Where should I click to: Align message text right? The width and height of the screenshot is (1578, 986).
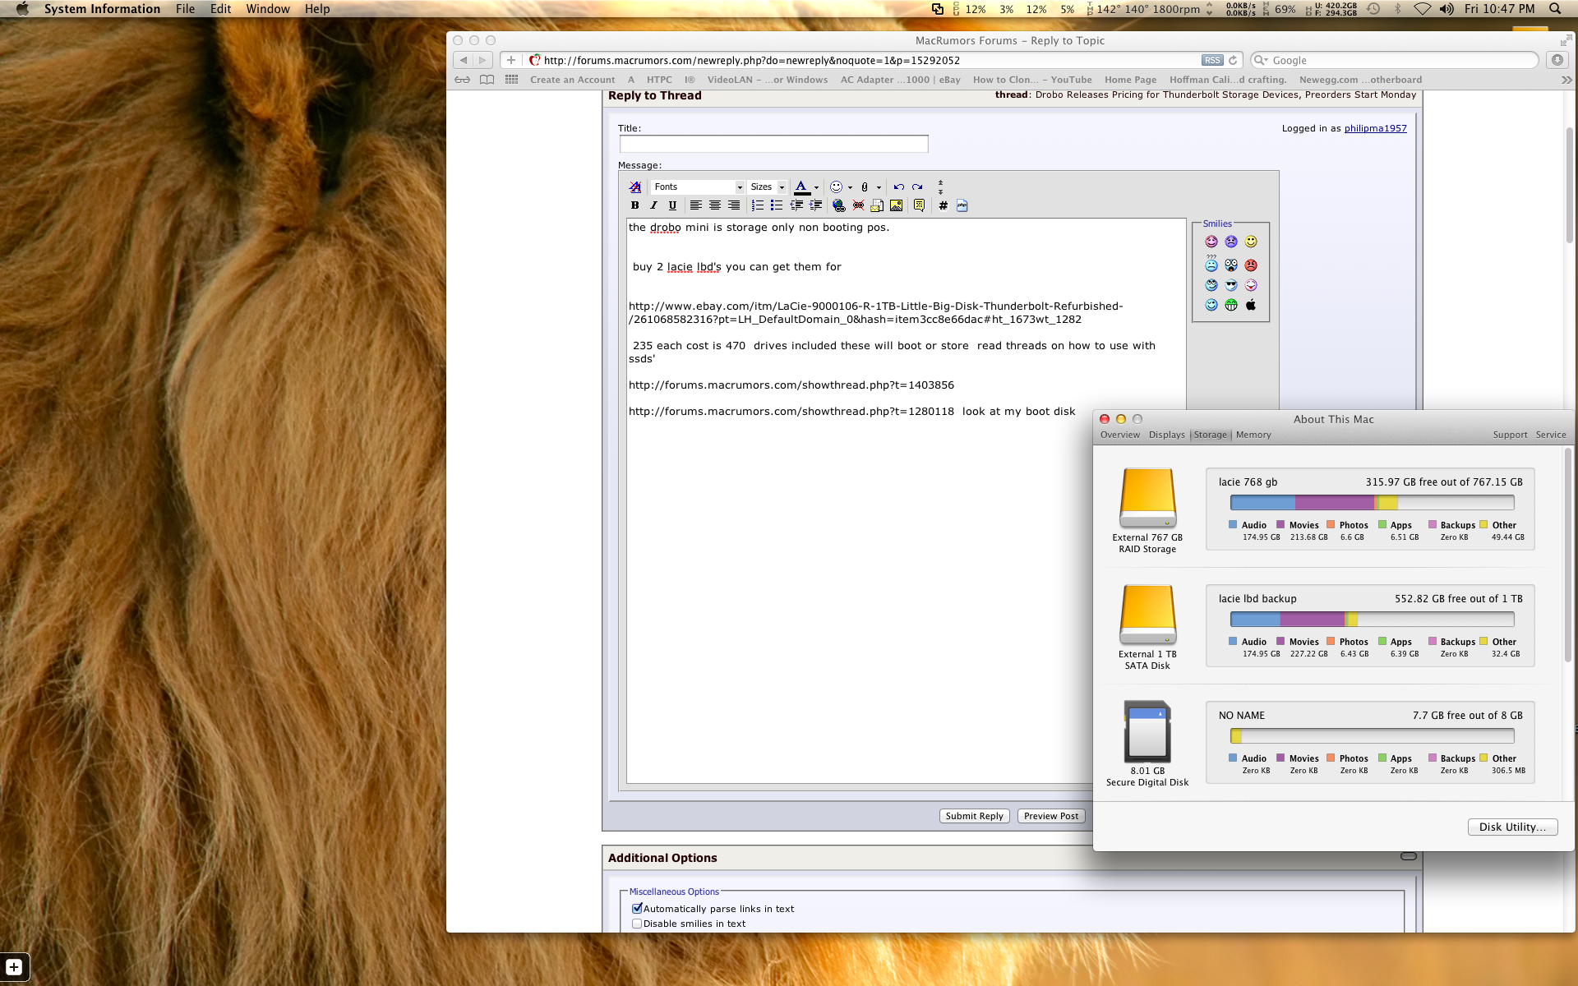tap(734, 205)
